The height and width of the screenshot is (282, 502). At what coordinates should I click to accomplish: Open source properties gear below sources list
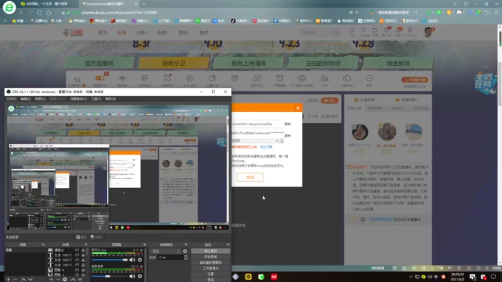[x=65, y=279]
